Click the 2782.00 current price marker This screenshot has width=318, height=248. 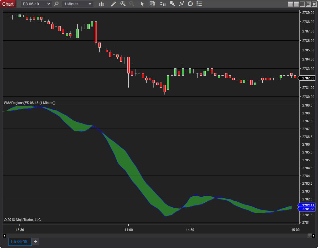pyautogui.click(x=307, y=78)
